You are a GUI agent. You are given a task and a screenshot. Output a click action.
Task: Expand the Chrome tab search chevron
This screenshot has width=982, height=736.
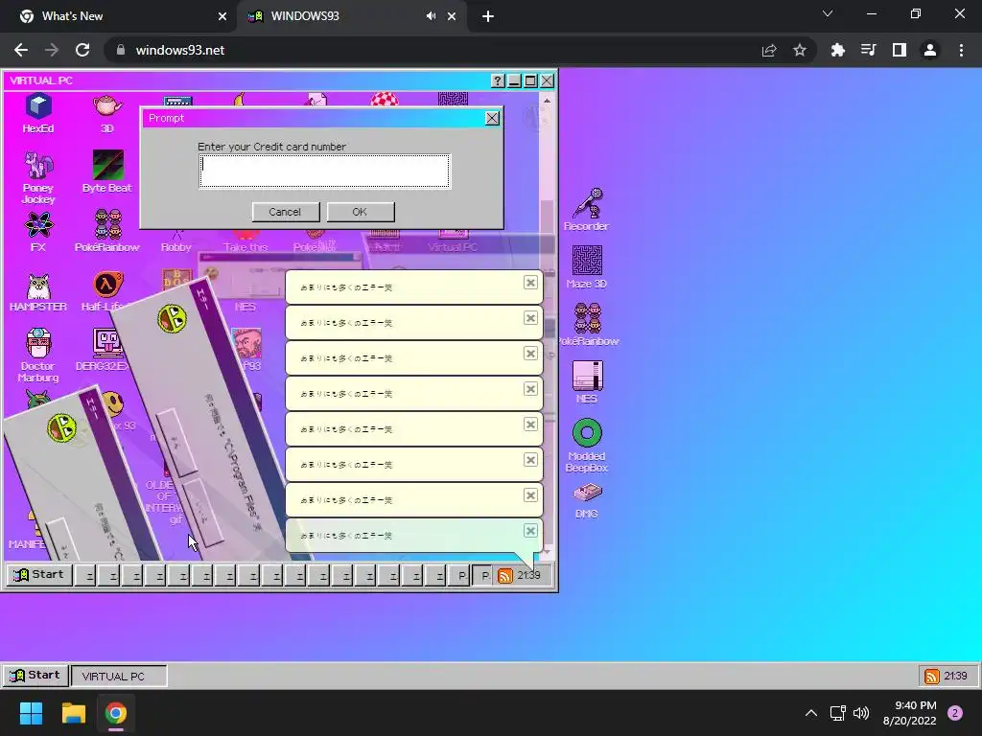click(x=828, y=13)
